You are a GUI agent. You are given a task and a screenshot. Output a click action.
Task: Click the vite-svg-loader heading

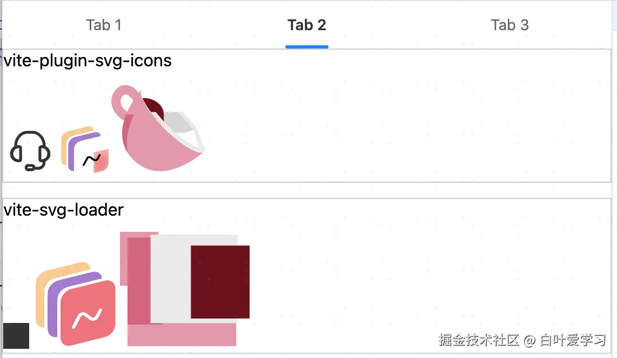64,210
